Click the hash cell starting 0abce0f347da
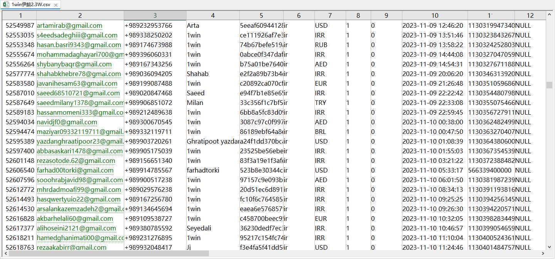555x259 pixels. tap(261, 54)
